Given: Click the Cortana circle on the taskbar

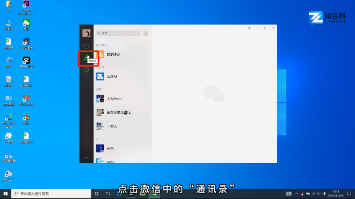Looking at the screenshot, I should 96,194.
